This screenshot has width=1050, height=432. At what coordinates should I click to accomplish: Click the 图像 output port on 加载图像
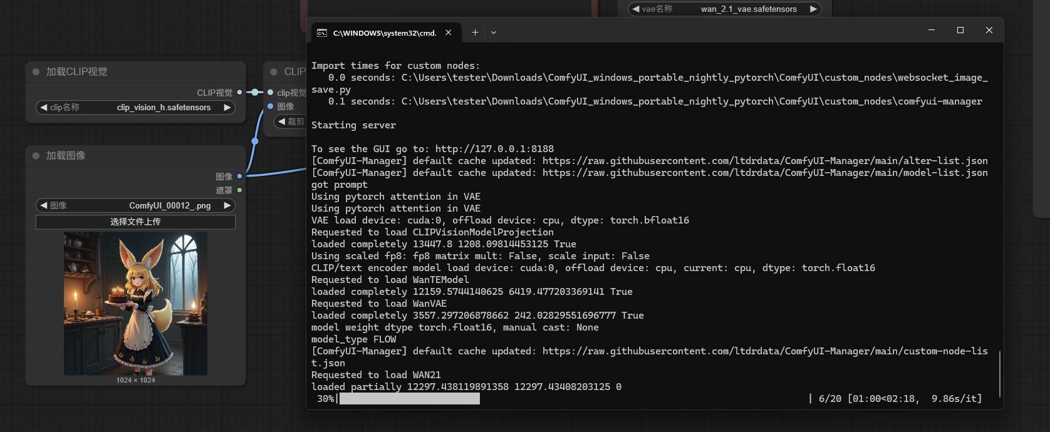(239, 177)
